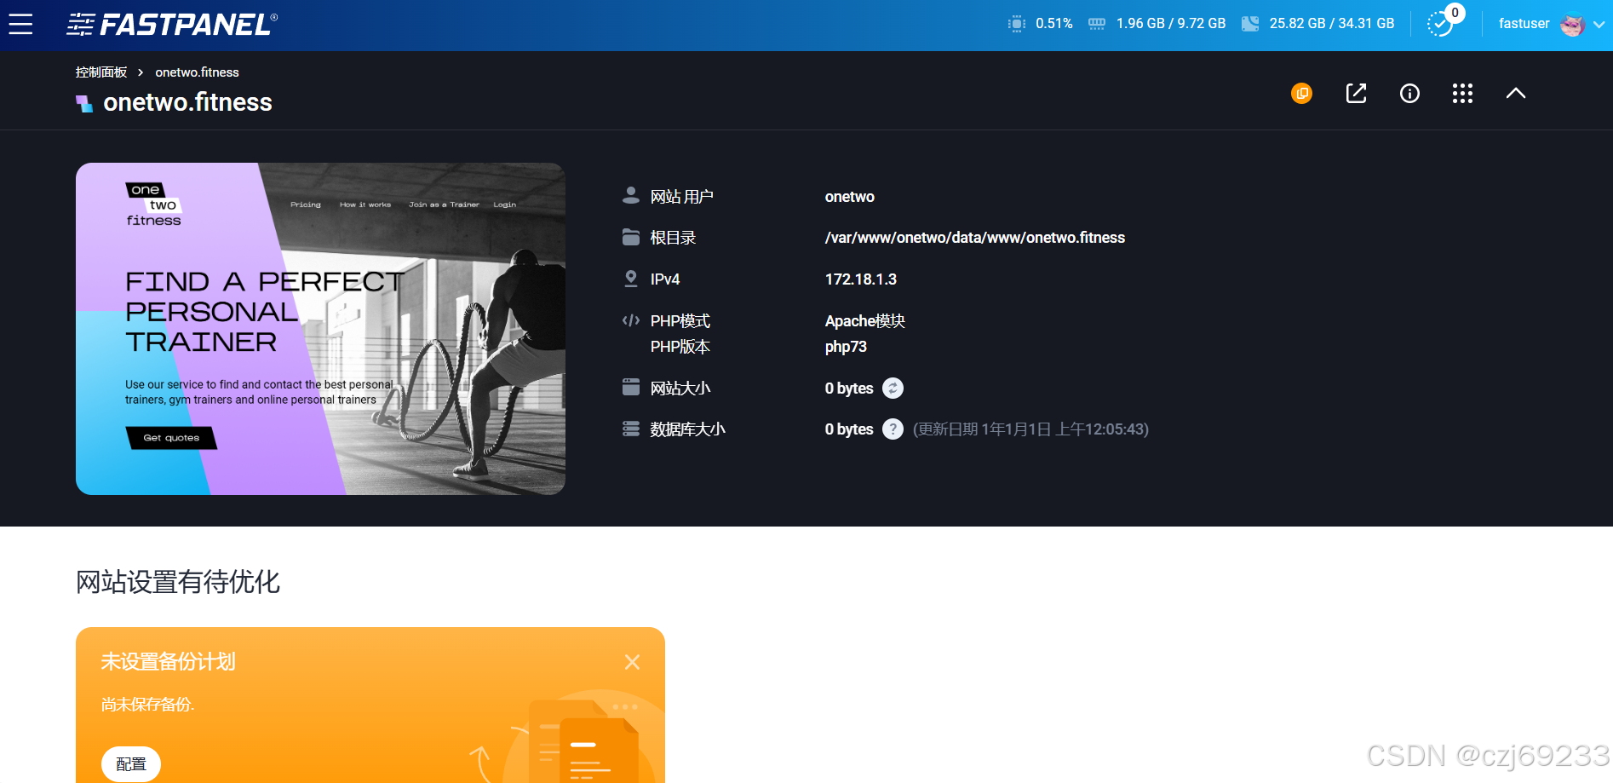Screen dimensions: 1613x783
Task: Click the IPv4 location pin icon
Action: (x=631, y=279)
